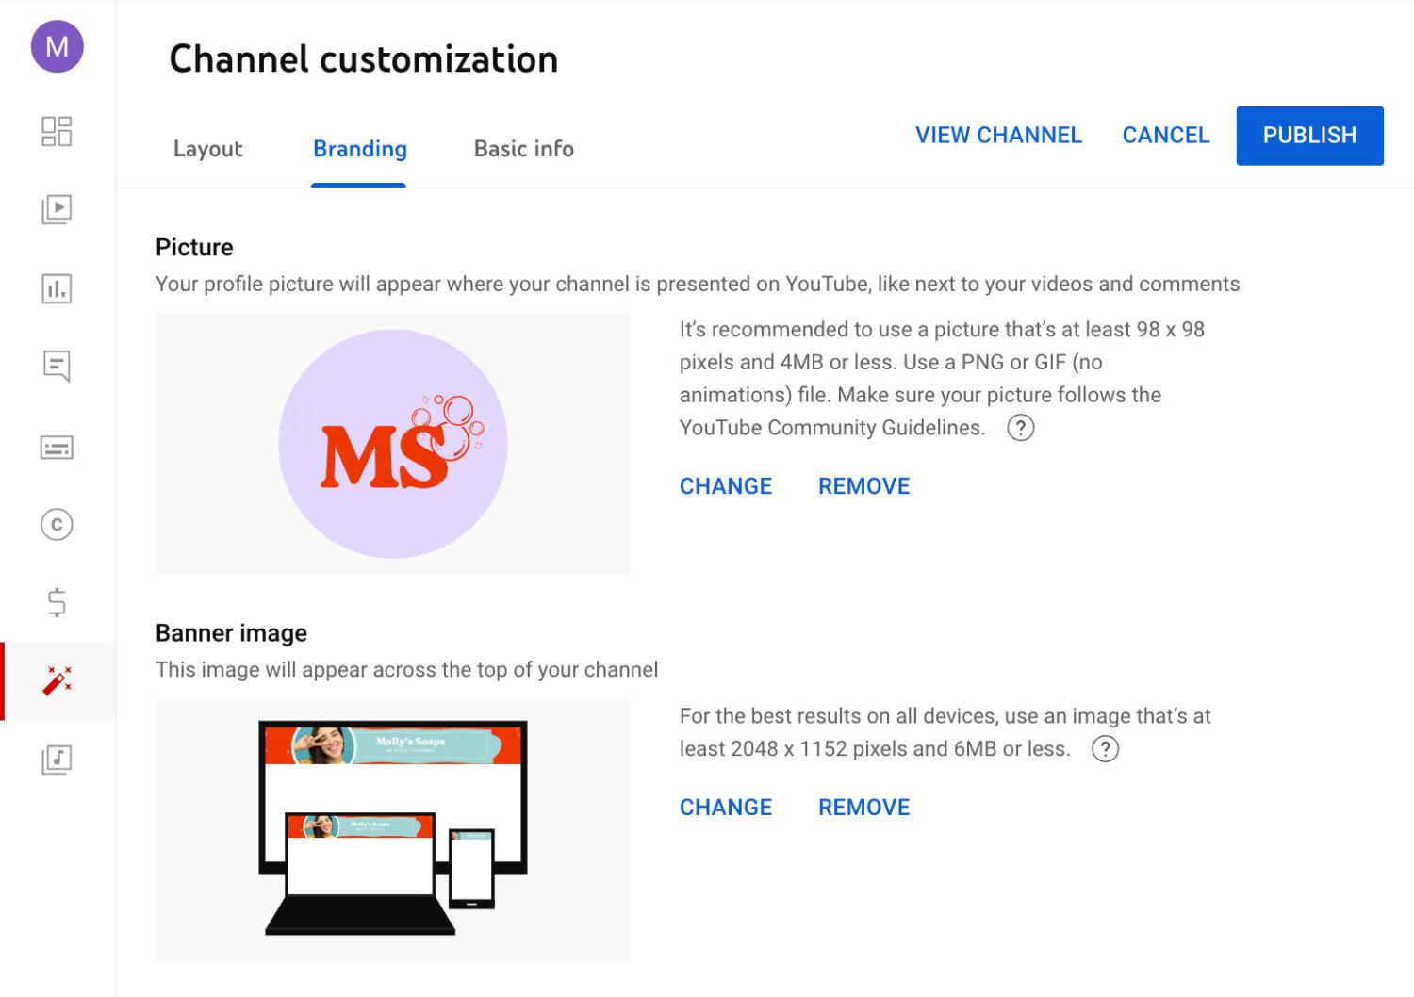Switch to the Layout tab
The width and height of the screenshot is (1414, 997).
coord(207,149)
